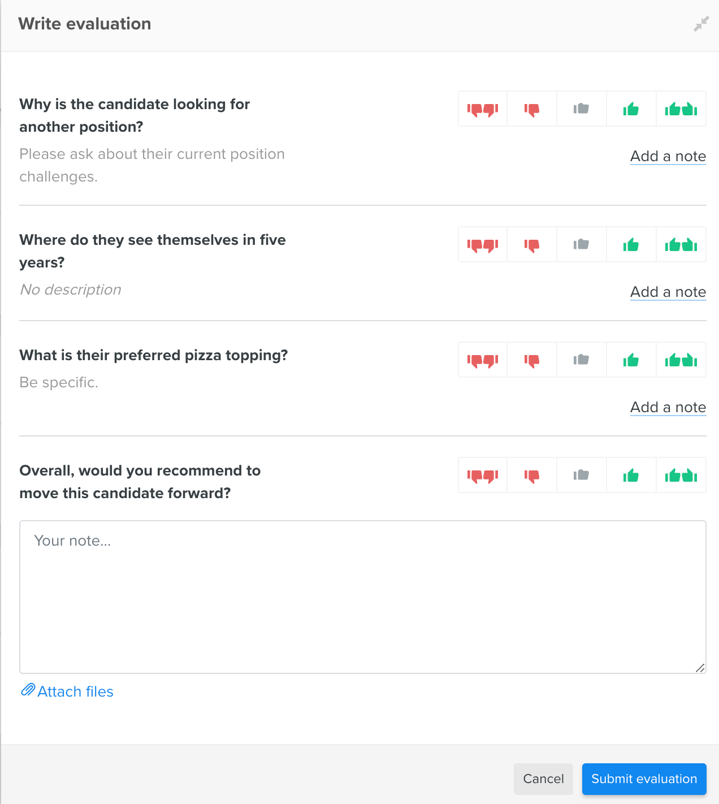The width and height of the screenshot is (719, 804).
Task: Give overall recommendation double thumbs down
Action: click(483, 476)
